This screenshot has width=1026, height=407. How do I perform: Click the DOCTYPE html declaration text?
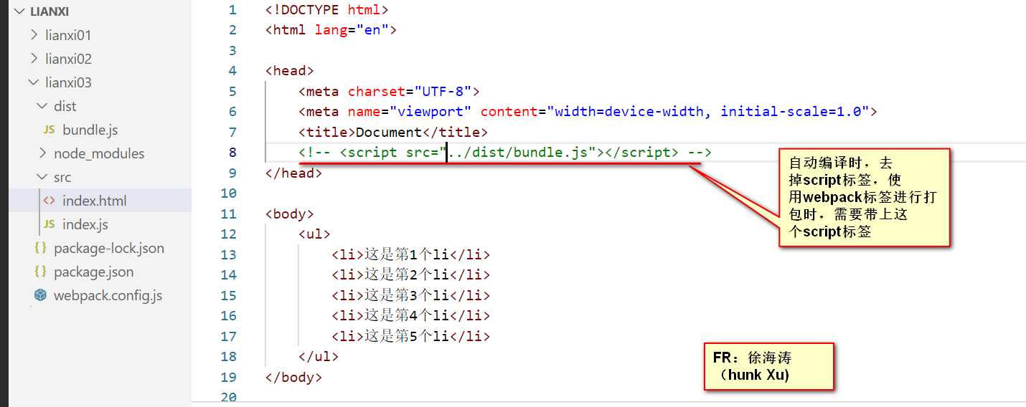(326, 10)
